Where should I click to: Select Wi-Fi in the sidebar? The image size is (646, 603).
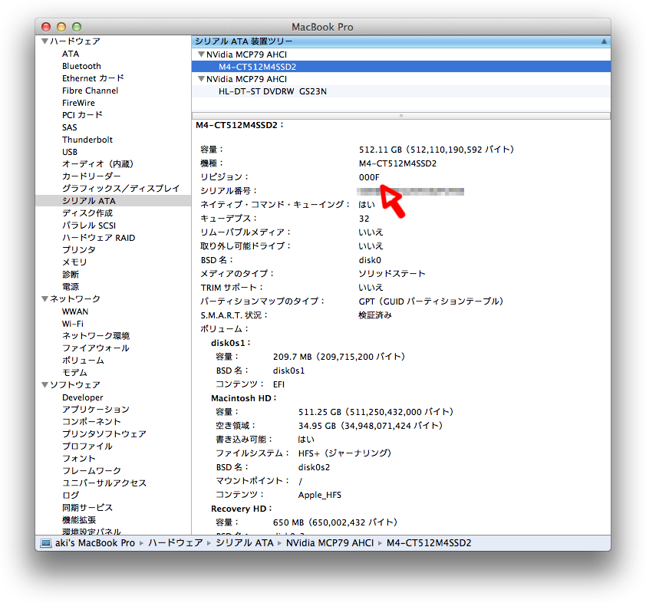73,324
